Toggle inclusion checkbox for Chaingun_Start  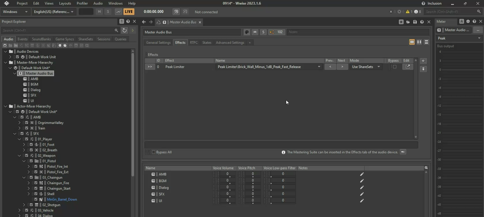pyautogui.click(x=36, y=188)
